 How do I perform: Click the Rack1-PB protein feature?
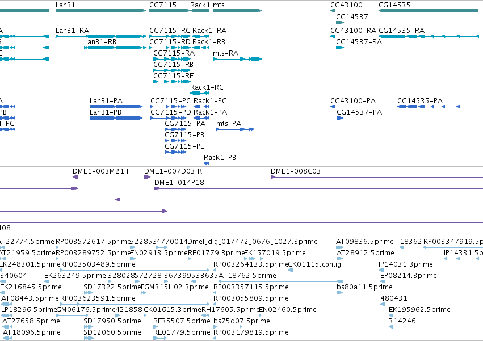coord(207,163)
